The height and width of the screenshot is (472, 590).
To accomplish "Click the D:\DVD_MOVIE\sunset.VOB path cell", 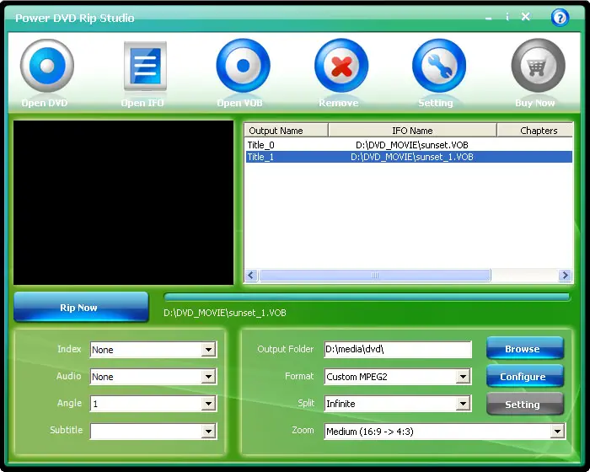I will [x=412, y=145].
